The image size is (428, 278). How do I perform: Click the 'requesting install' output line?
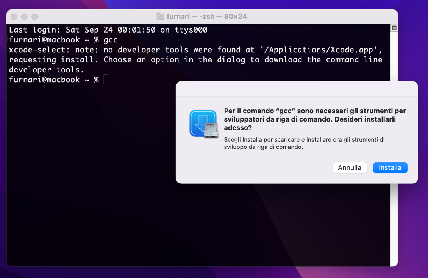[x=195, y=60]
